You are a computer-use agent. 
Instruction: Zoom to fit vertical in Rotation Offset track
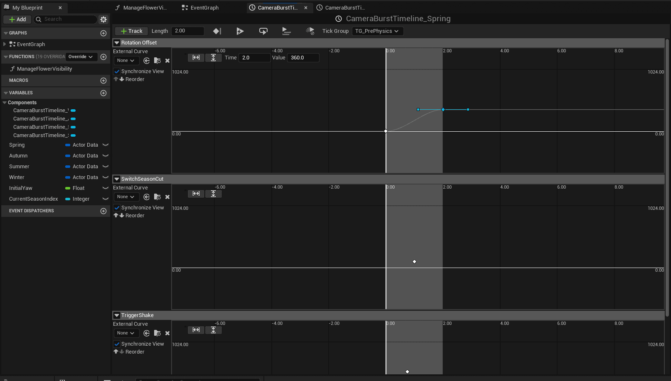(x=213, y=58)
